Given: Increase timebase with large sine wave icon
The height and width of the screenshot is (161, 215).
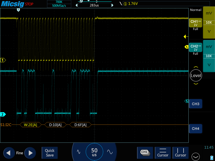Looking at the screenshot, I should (110, 152).
